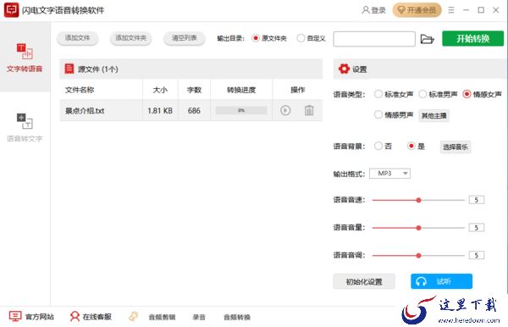
Task: Delete 景点介绍.txt with trash icon
Action: click(309, 110)
